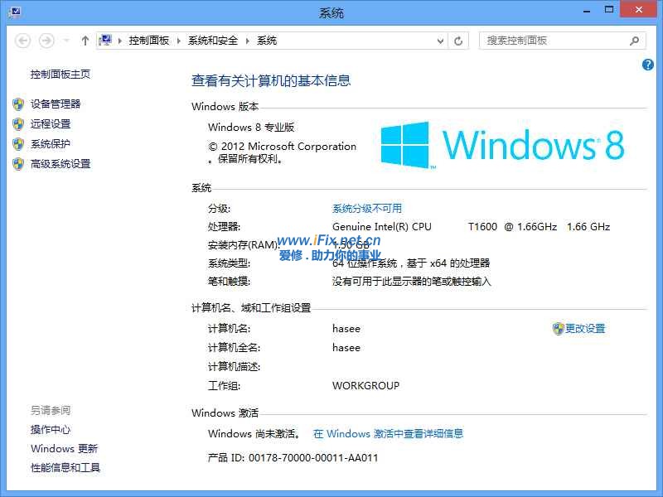
Task: Click the magnifier icon in the search box
Action: click(x=635, y=41)
